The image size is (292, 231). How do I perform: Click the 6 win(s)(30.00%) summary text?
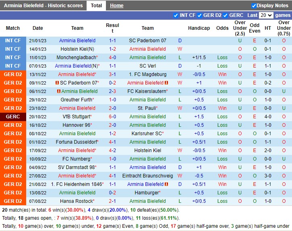click(x=66, y=210)
